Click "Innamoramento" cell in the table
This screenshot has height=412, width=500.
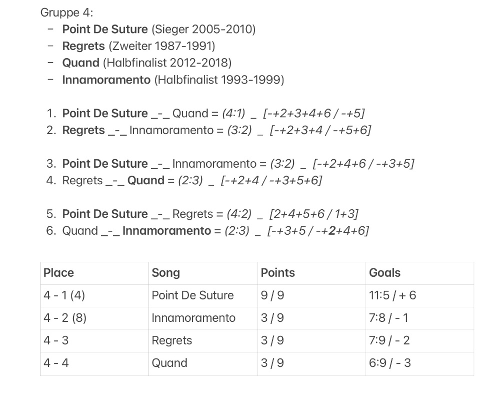[193, 318]
